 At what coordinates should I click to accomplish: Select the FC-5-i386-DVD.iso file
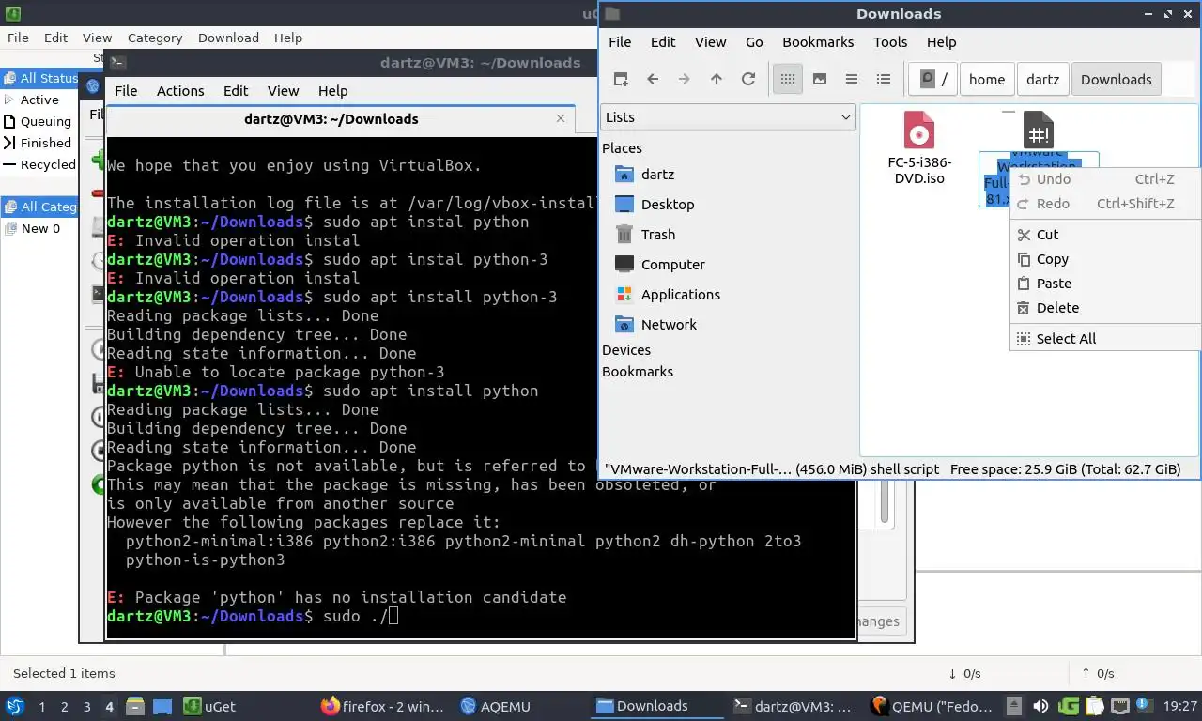click(919, 148)
